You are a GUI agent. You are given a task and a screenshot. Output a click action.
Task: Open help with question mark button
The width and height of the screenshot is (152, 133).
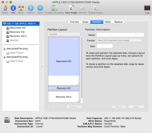(7, 128)
